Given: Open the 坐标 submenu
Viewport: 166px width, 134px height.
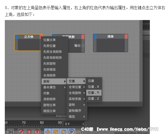Looking at the screenshot, I should pos(54,81).
